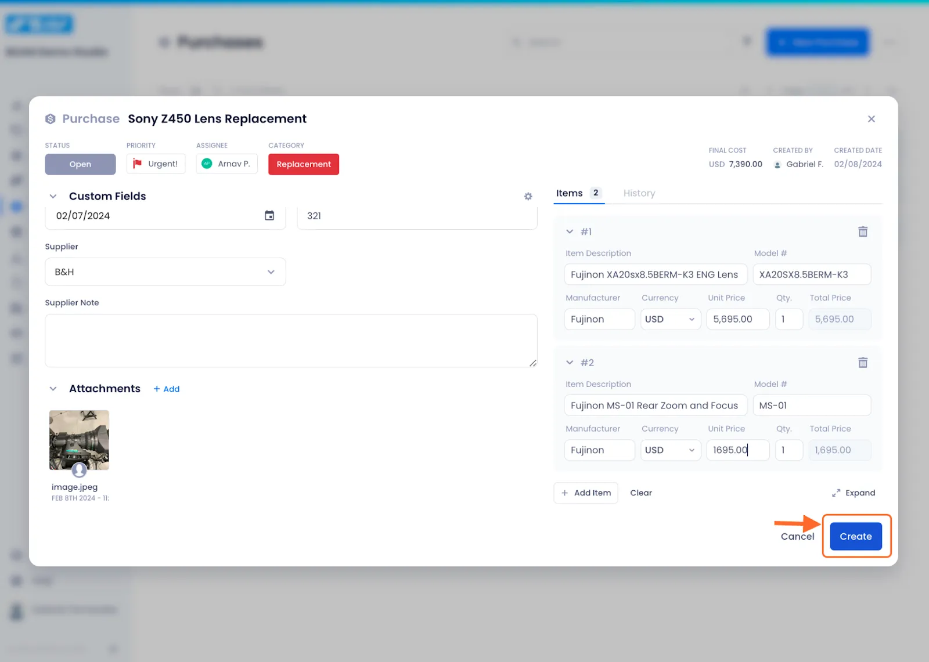This screenshot has height=662, width=929.
Task: Click the 1695.00 unit price field
Action: pyautogui.click(x=738, y=450)
